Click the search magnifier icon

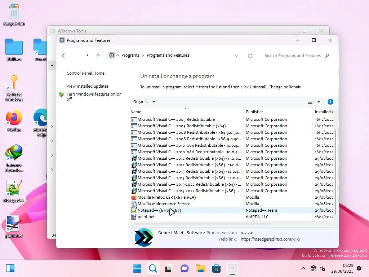(327, 56)
